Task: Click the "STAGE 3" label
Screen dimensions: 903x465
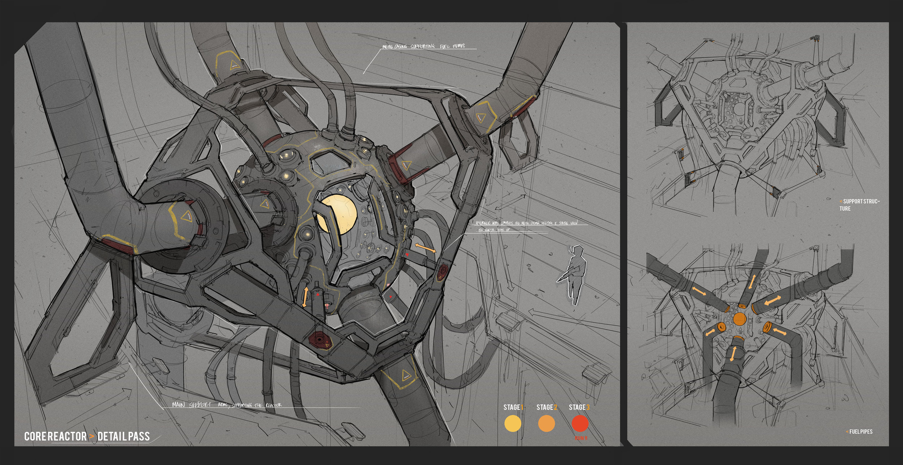Action: pos(579,407)
